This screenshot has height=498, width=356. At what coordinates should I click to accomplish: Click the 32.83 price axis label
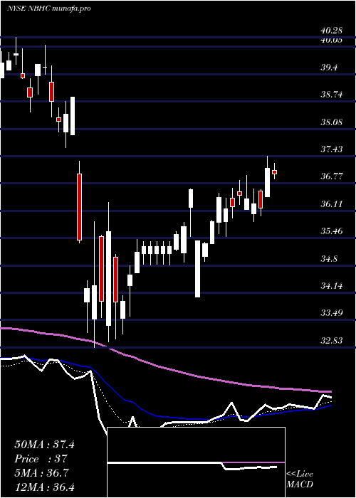[x=332, y=341]
